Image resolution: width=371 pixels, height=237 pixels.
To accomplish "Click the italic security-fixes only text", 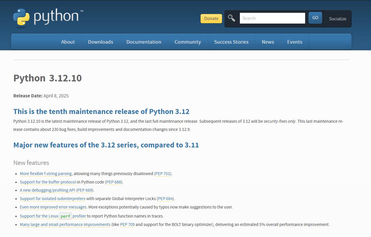I will point(280,121).
